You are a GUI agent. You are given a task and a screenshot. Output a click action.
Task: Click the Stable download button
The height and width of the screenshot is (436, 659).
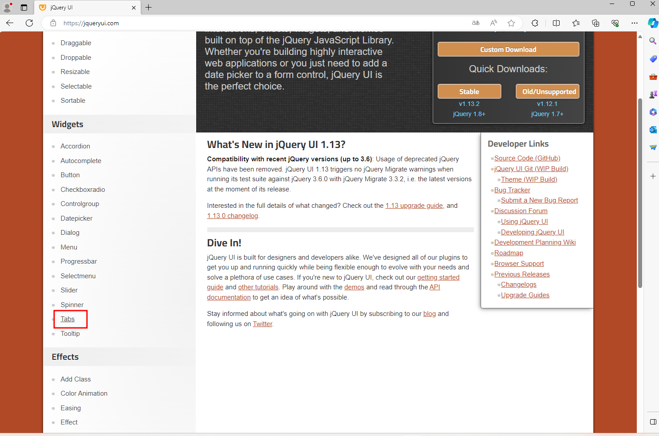point(469,91)
